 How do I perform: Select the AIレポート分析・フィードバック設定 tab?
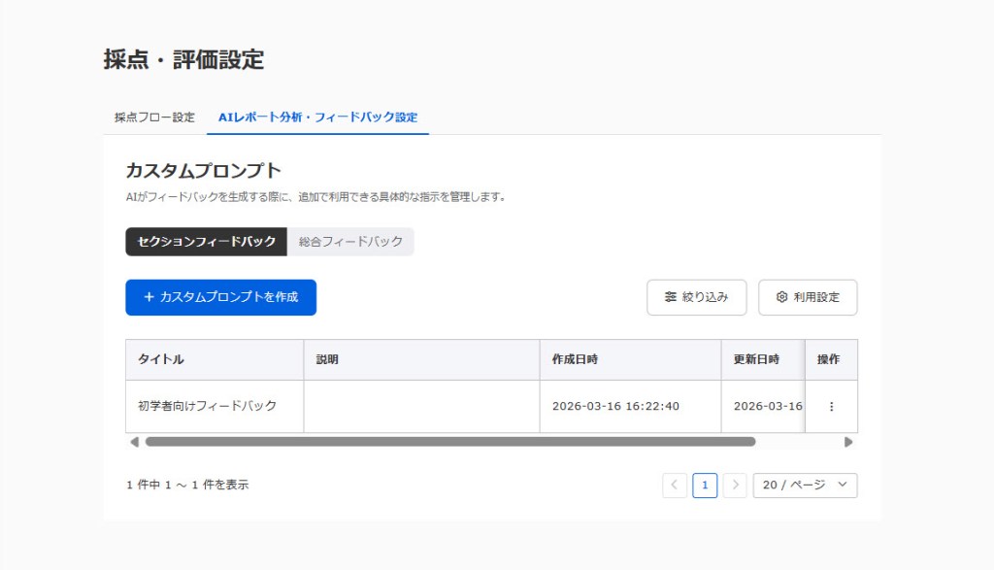pyautogui.click(x=317, y=117)
